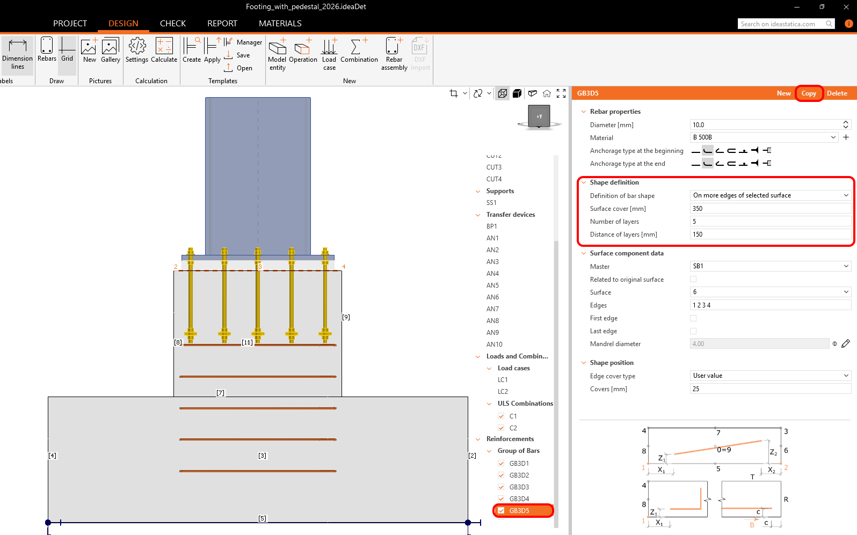Toggle the C2 combination checkbox
Screen dimensions: 857x535
(x=501, y=428)
